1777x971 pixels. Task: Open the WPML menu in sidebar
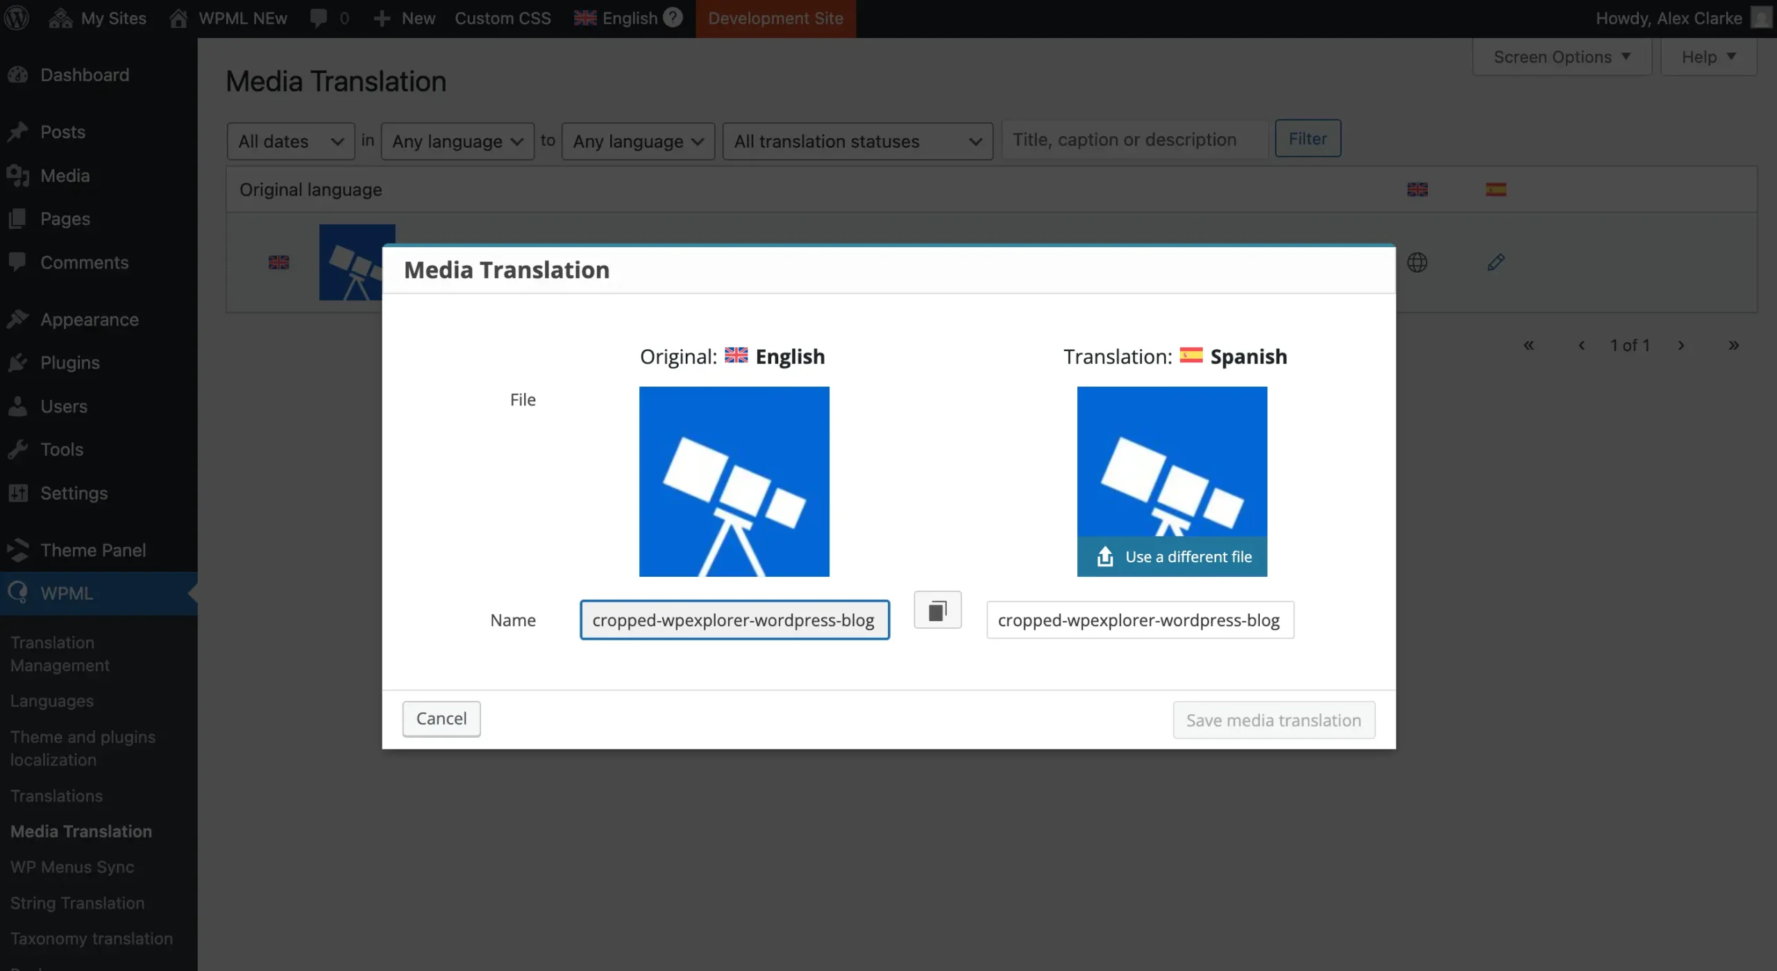point(99,593)
